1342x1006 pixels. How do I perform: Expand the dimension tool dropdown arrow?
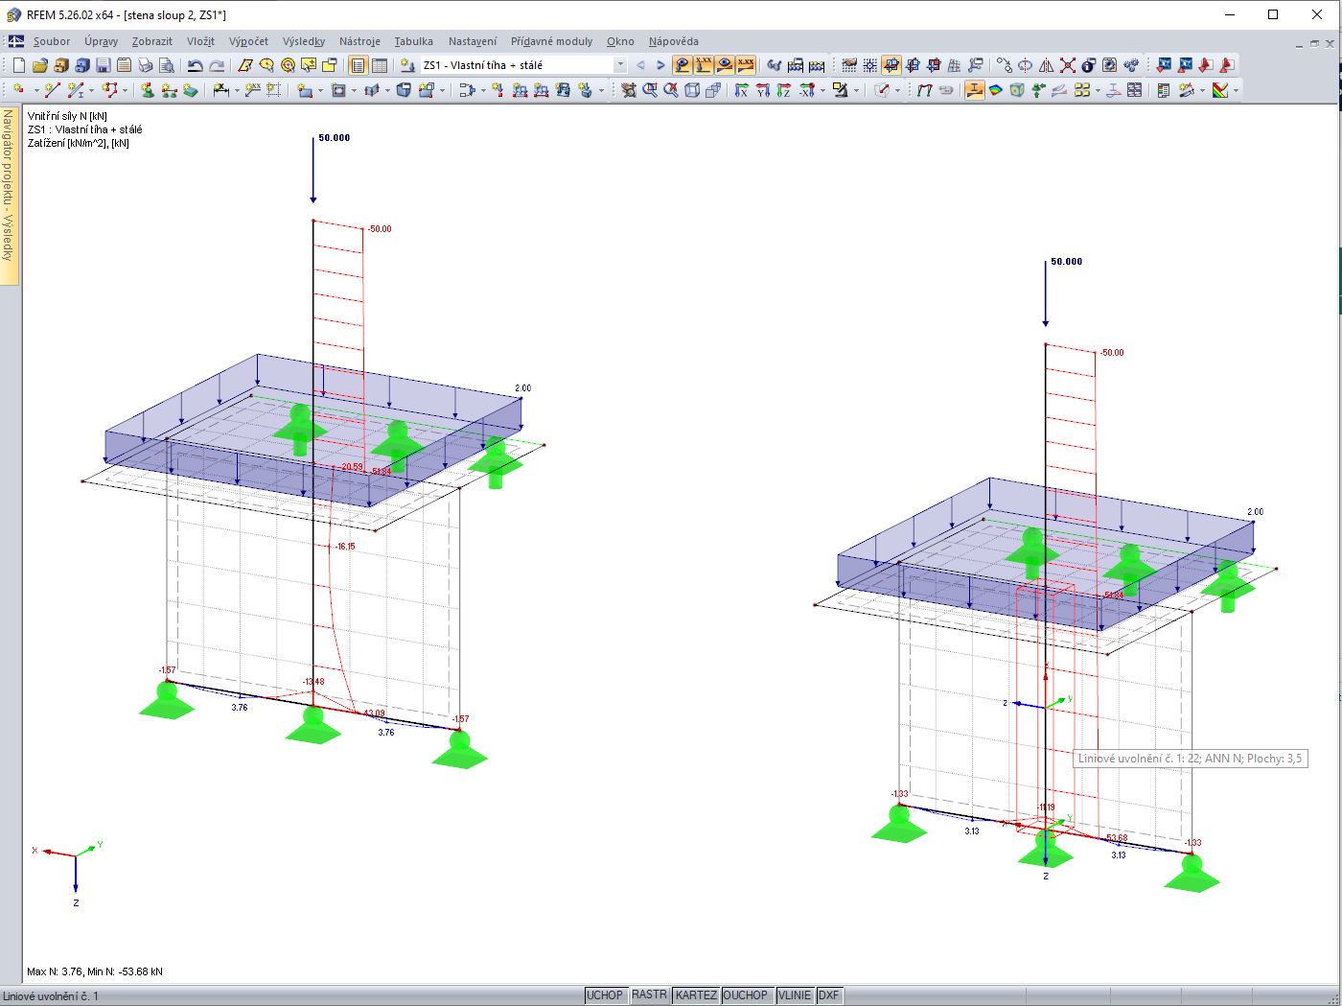tap(238, 90)
